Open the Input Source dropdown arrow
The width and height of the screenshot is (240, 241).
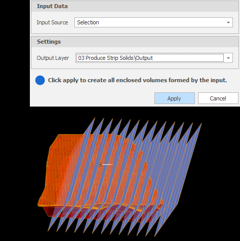[228, 22]
